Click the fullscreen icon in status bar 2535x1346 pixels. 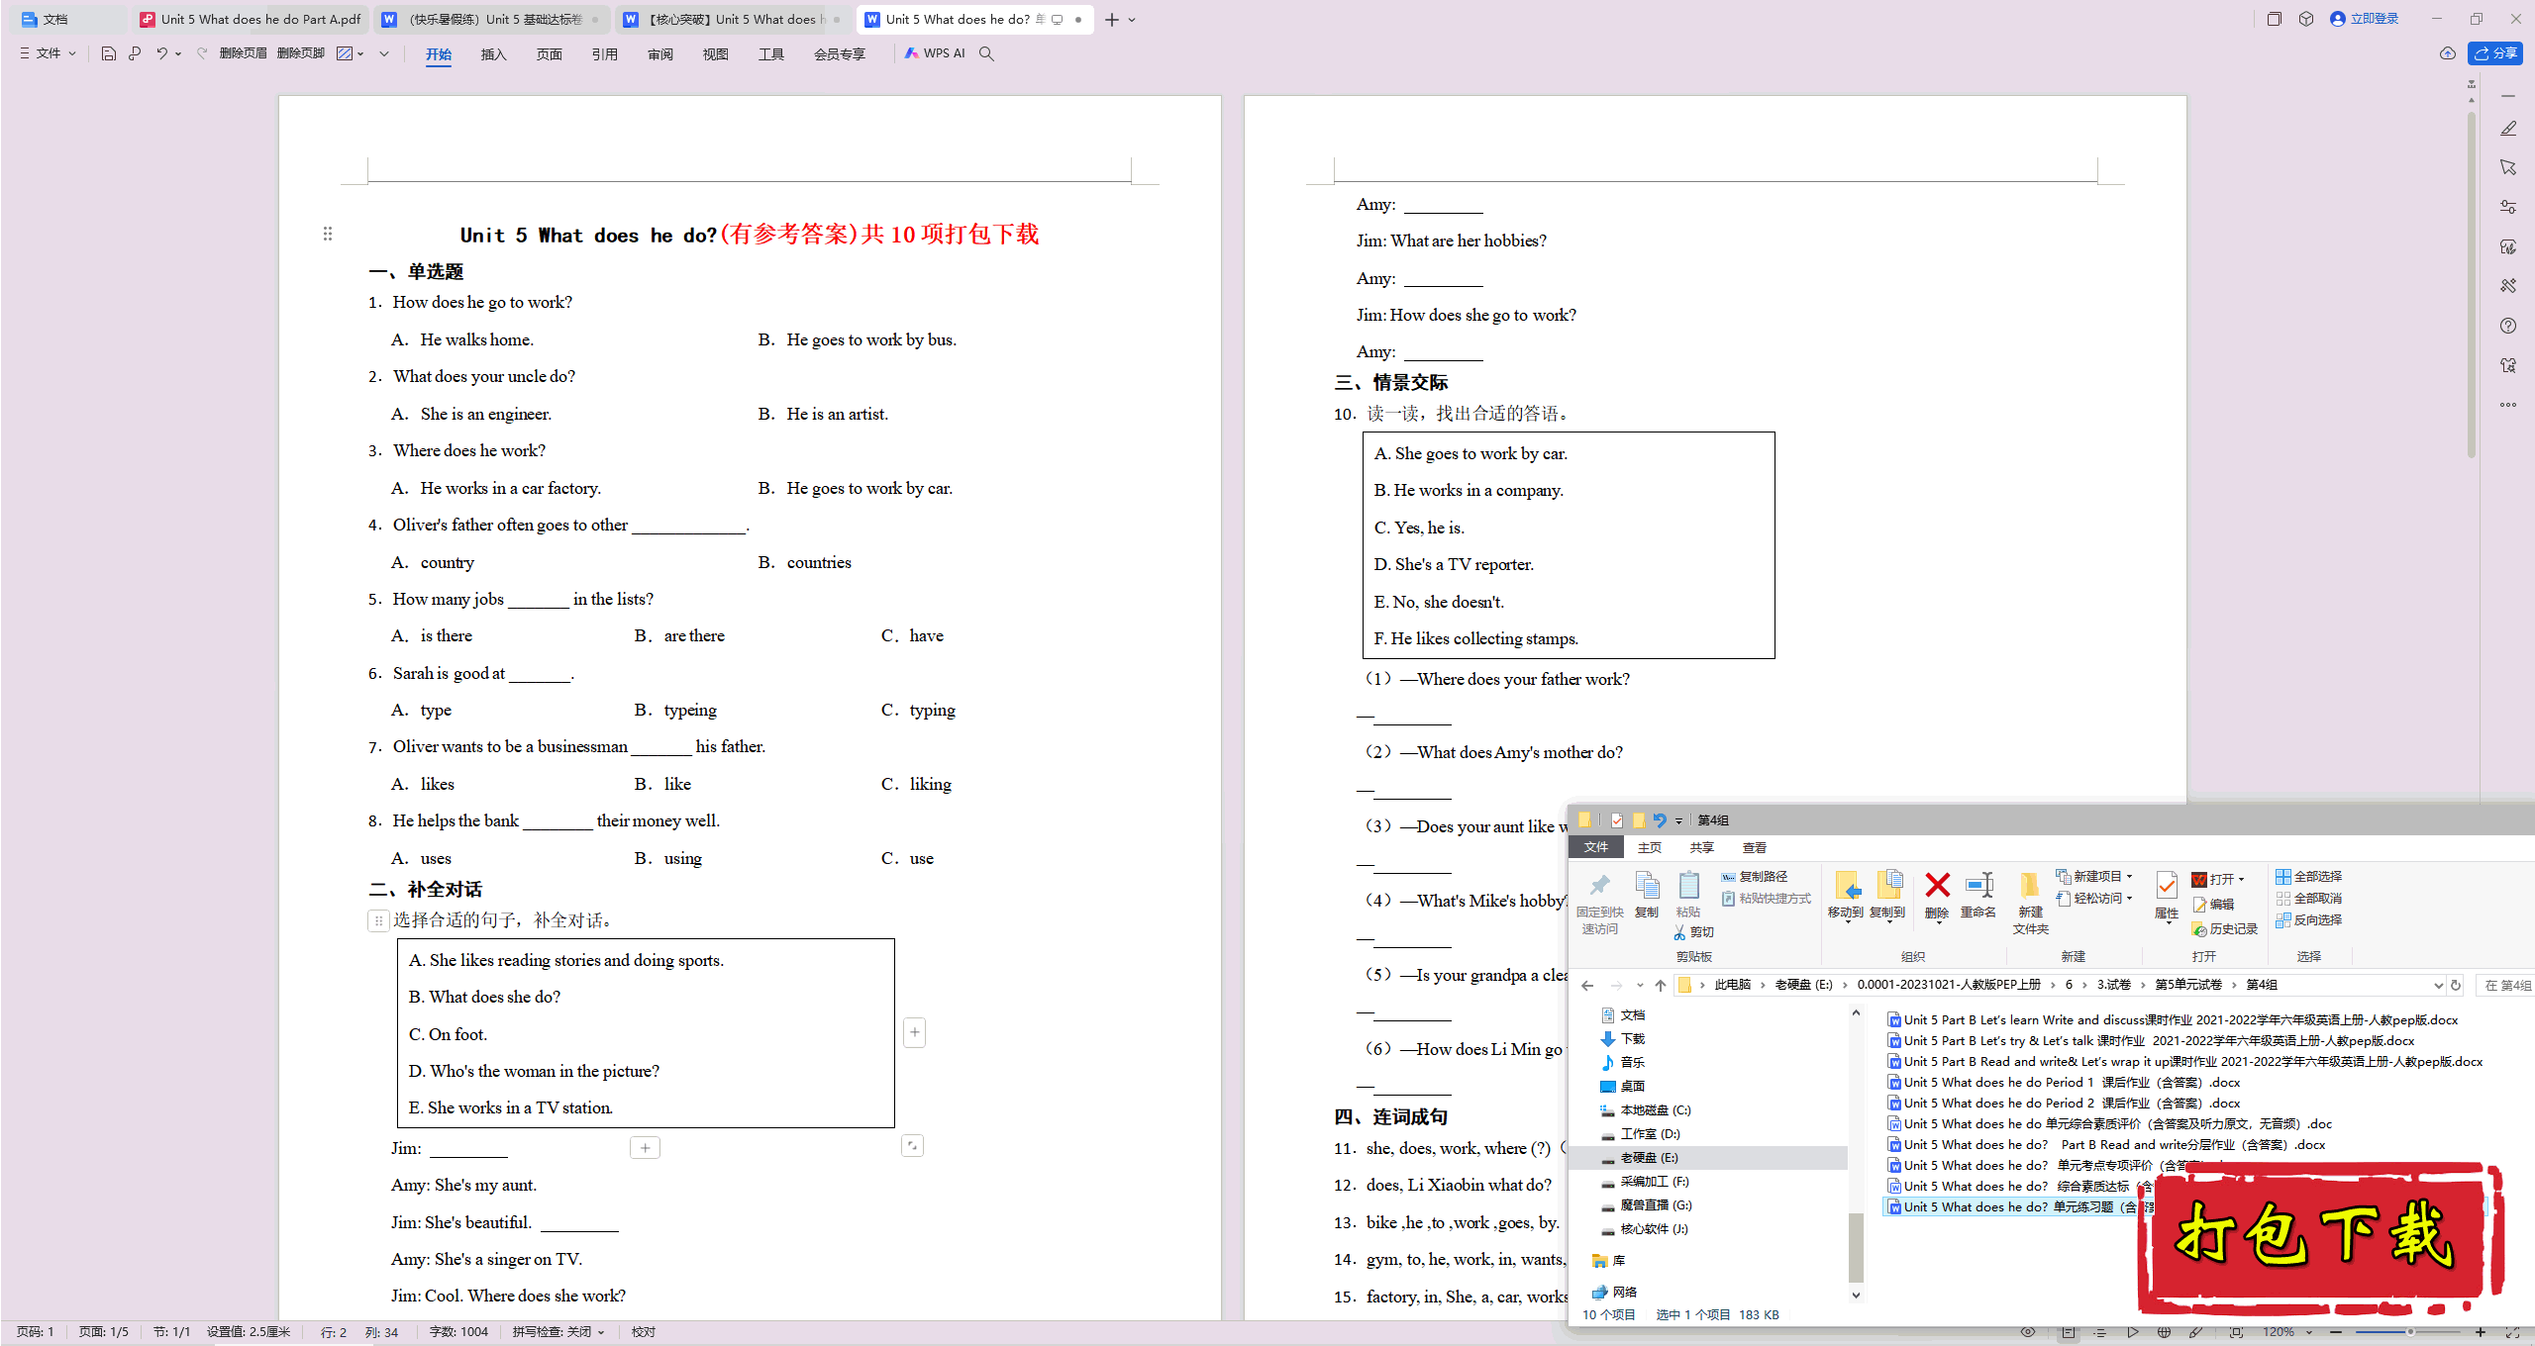[x=2512, y=1332]
